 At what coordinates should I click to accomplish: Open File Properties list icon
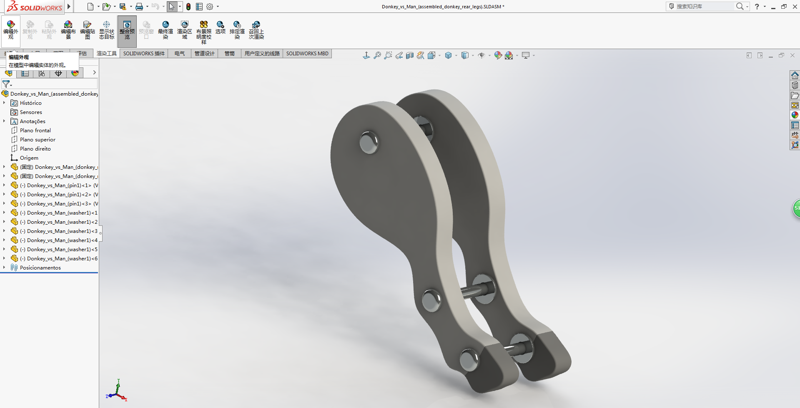click(199, 7)
